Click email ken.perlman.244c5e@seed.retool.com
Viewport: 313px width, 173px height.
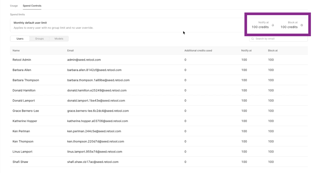(94, 131)
